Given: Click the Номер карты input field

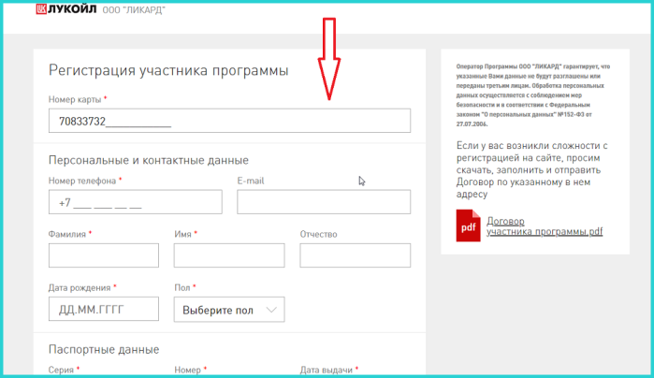Looking at the screenshot, I should coord(229,121).
